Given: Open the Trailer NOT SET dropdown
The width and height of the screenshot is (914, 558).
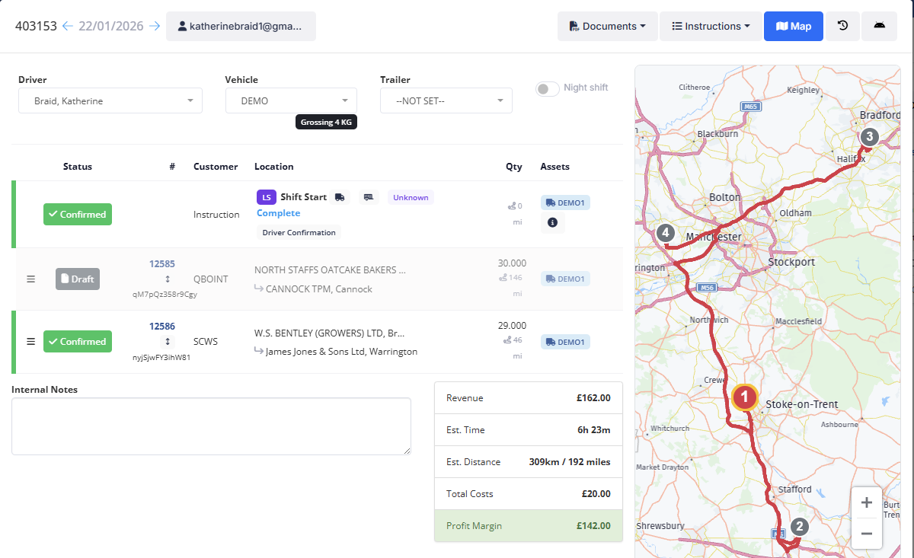Looking at the screenshot, I should click(x=446, y=100).
